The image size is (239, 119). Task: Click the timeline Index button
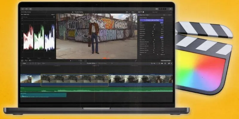[x=24, y=63]
